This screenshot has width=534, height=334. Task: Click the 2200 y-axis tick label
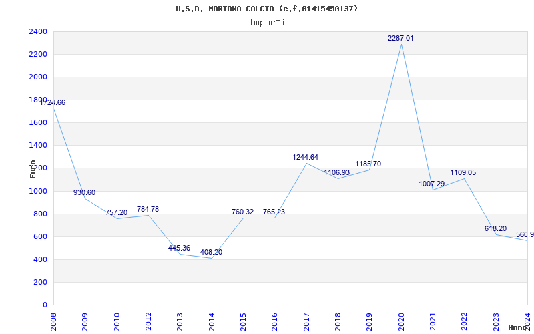(x=38, y=55)
